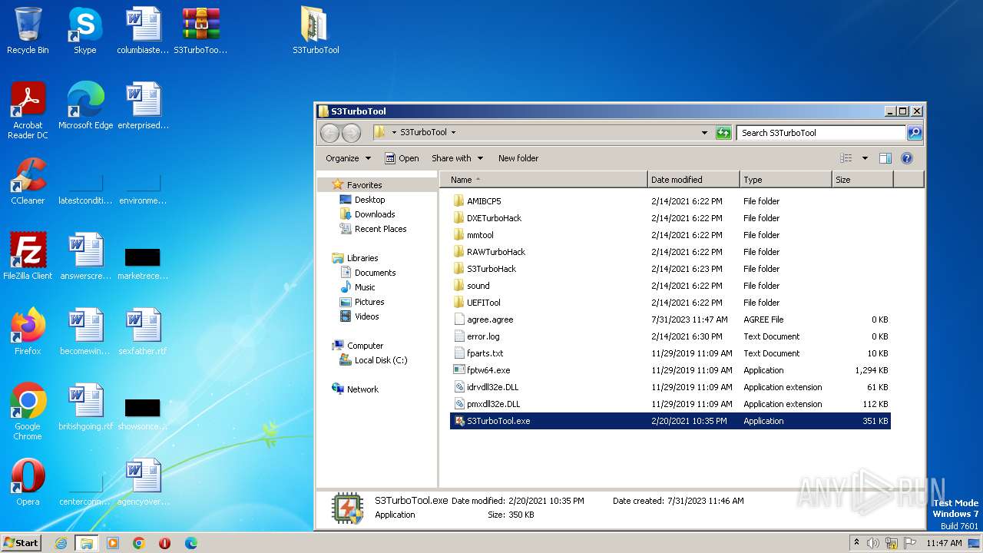Sort by Date modified column

[693, 180]
